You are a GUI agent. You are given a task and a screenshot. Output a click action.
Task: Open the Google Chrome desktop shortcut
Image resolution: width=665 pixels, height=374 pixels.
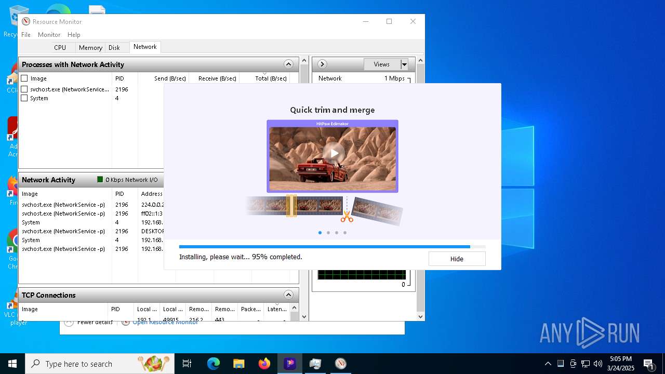coord(12,249)
